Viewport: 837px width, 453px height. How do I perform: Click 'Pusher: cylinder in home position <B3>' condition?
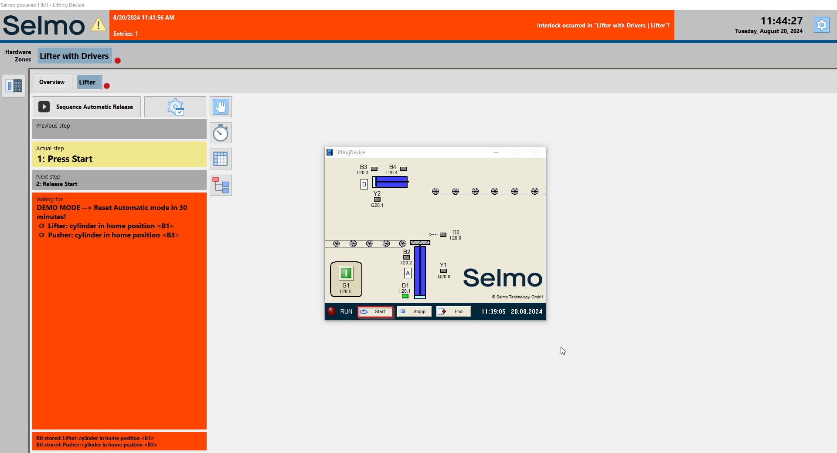pos(113,235)
